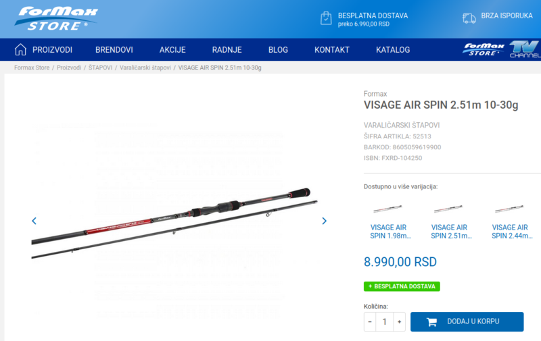541x341 pixels.
Task: Click the fast delivery truck icon
Action: pyautogui.click(x=469, y=18)
